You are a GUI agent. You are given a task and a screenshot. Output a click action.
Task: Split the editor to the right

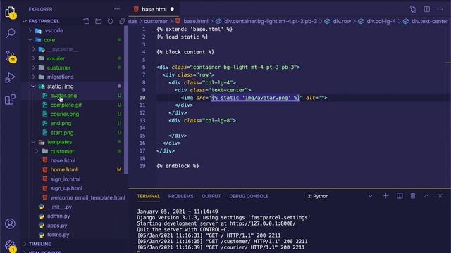click(x=427, y=9)
